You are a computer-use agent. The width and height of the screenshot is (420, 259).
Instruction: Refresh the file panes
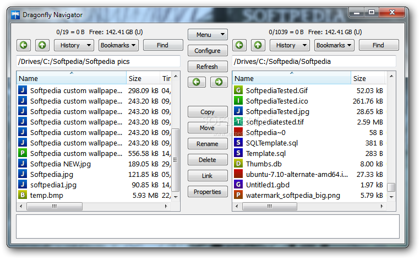[208, 67]
